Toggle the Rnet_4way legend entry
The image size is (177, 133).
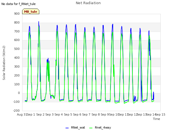(100, 127)
